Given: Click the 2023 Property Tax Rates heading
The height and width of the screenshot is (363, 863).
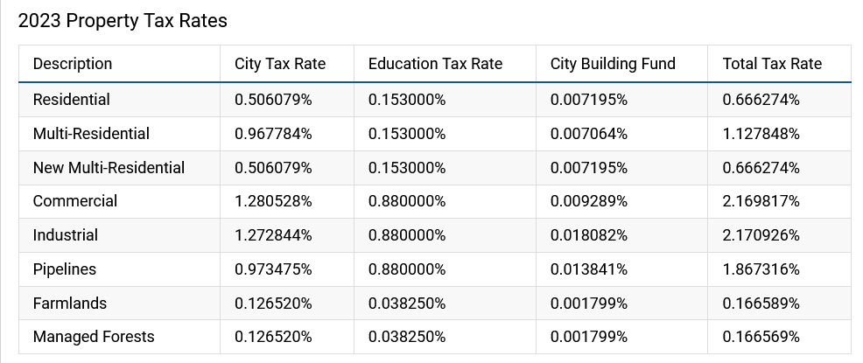Looking at the screenshot, I should click(123, 21).
